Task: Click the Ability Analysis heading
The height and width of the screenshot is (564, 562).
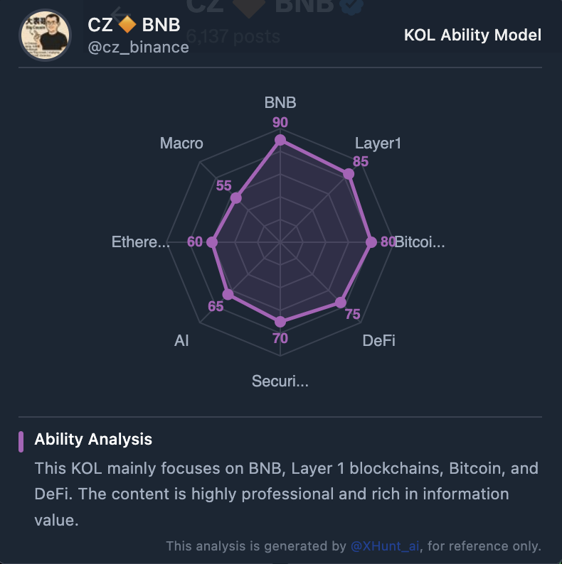Action: 93,439
